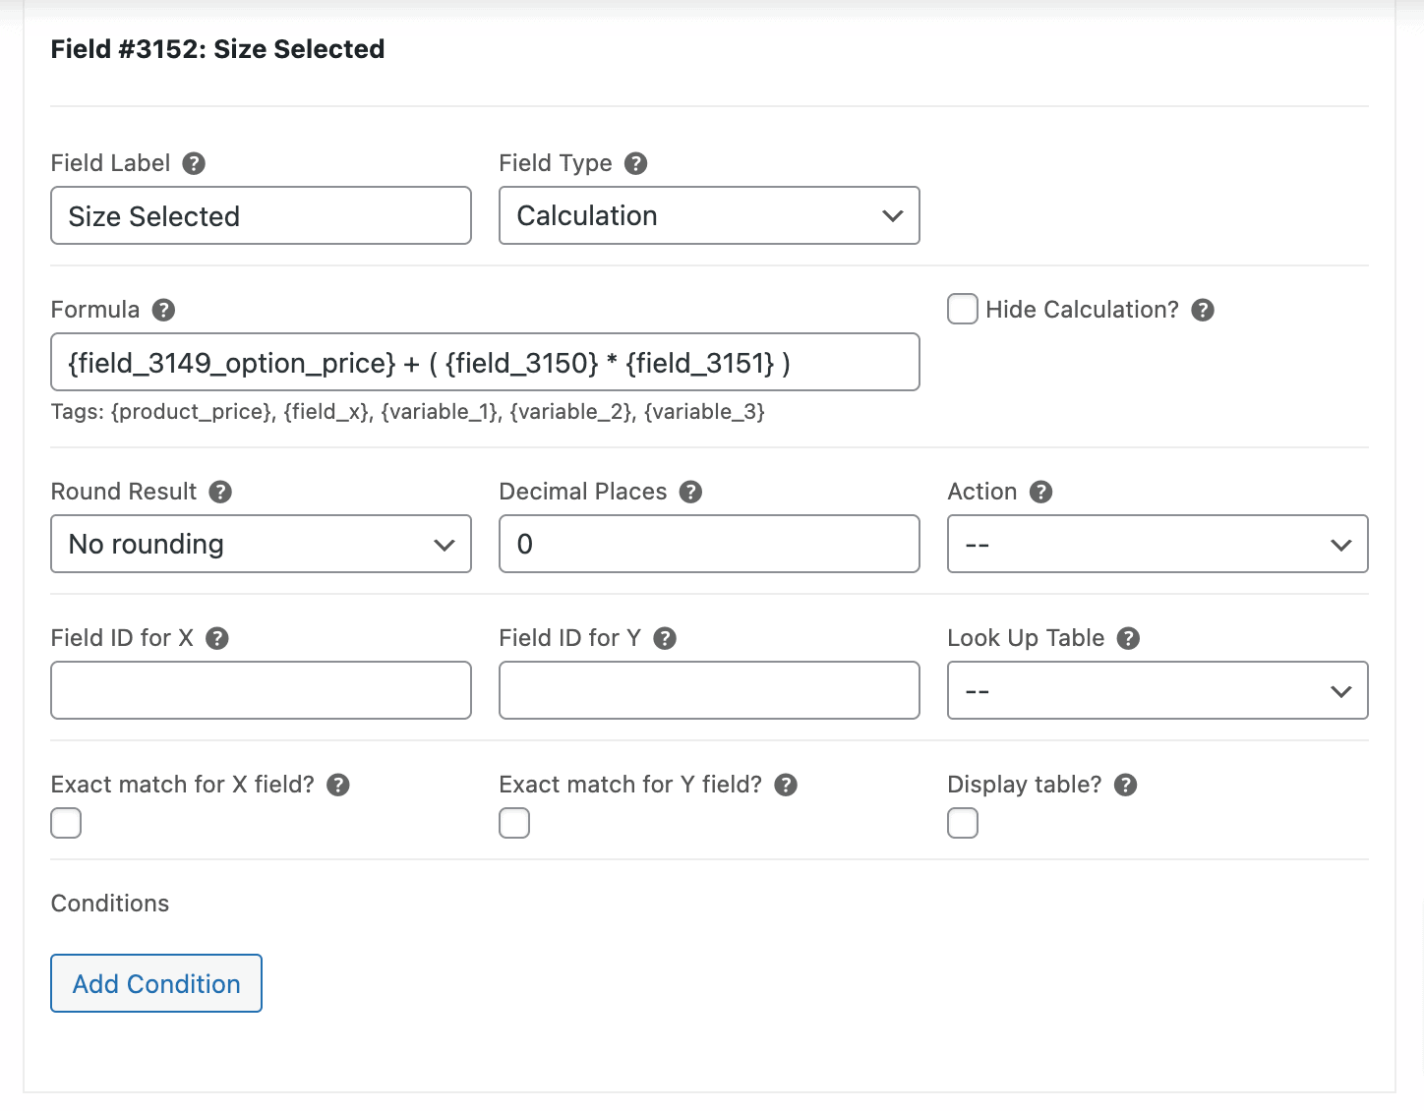The height and width of the screenshot is (1111, 1424).
Task: Click the Field ID for X input
Action: [x=261, y=690]
